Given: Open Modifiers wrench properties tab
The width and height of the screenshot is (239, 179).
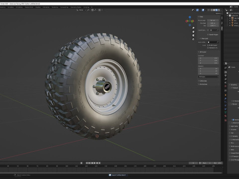Looking at the screenshot, I should click(226, 98).
